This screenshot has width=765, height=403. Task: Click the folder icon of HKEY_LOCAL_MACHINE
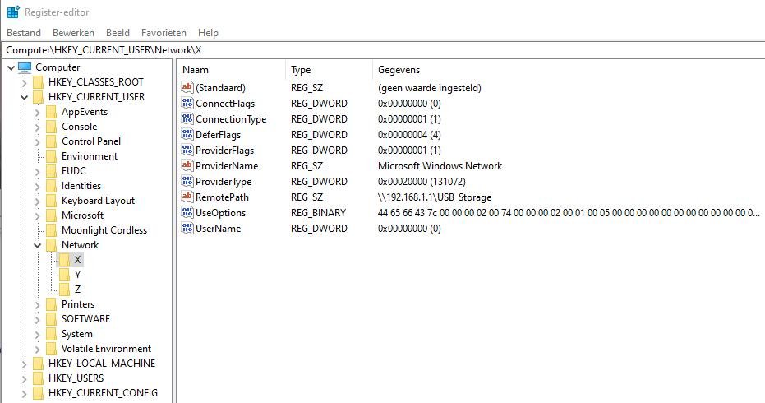(x=38, y=364)
